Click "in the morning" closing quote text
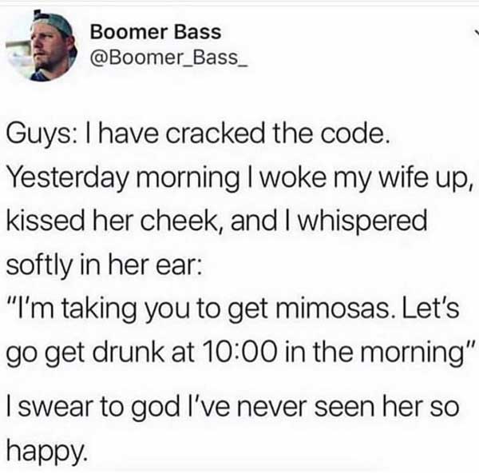479x474 pixels. point(378,353)
